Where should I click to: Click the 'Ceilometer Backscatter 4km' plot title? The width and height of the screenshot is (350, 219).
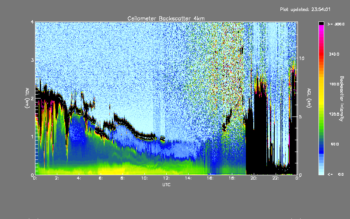click(x=166, y=18)
